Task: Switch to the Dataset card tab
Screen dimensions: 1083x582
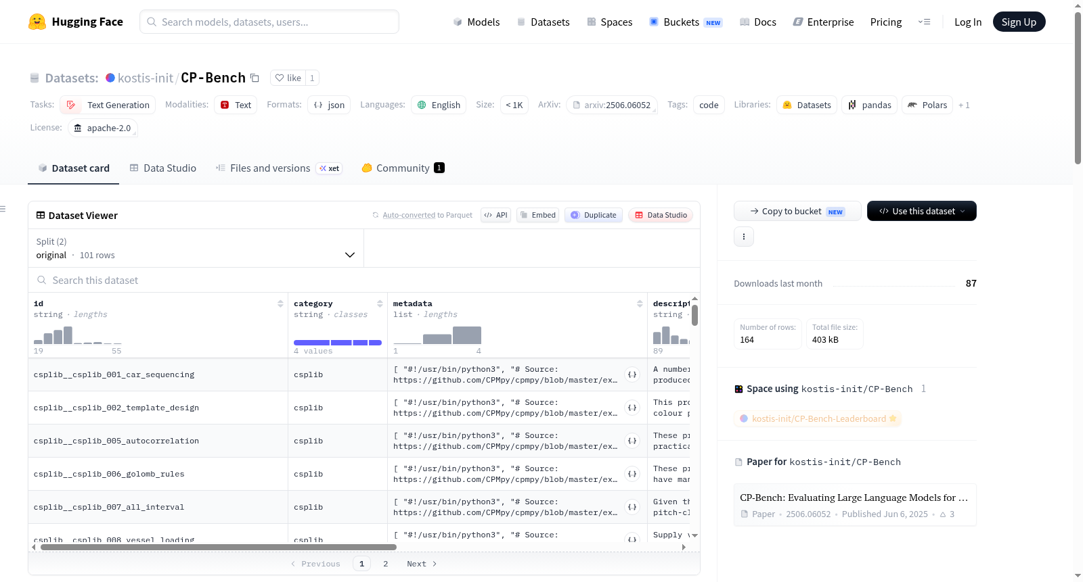Action: (74, 168)
